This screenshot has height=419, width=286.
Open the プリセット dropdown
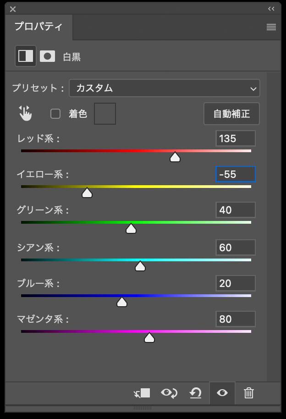pyautogui.click(x=164, y=88)
